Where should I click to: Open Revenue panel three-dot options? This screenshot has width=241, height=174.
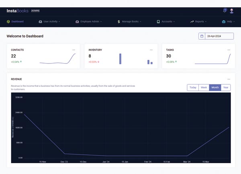(x=229, y=79)
